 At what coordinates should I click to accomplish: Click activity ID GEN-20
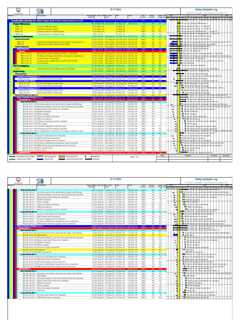pos(20,42)
